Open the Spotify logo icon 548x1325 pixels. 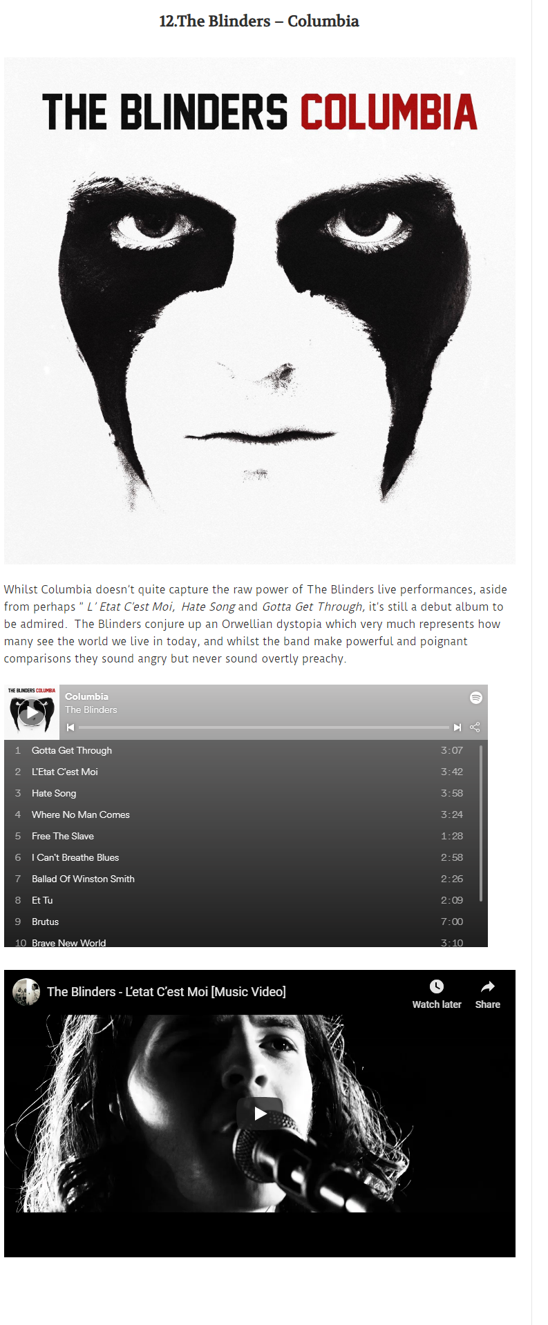point(475,698)
